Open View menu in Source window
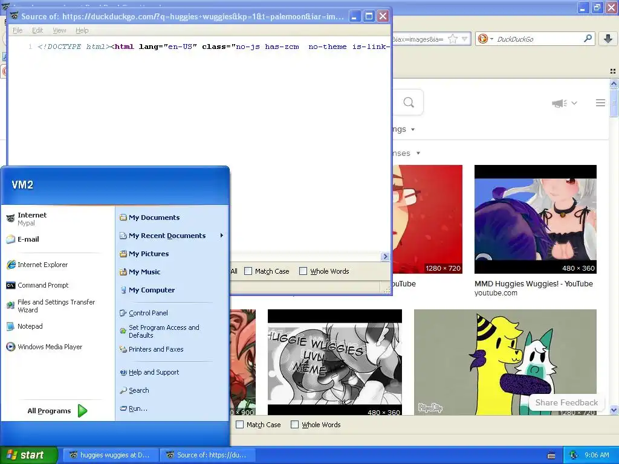Viewport: 619px width, 464px height. (60, 30)
